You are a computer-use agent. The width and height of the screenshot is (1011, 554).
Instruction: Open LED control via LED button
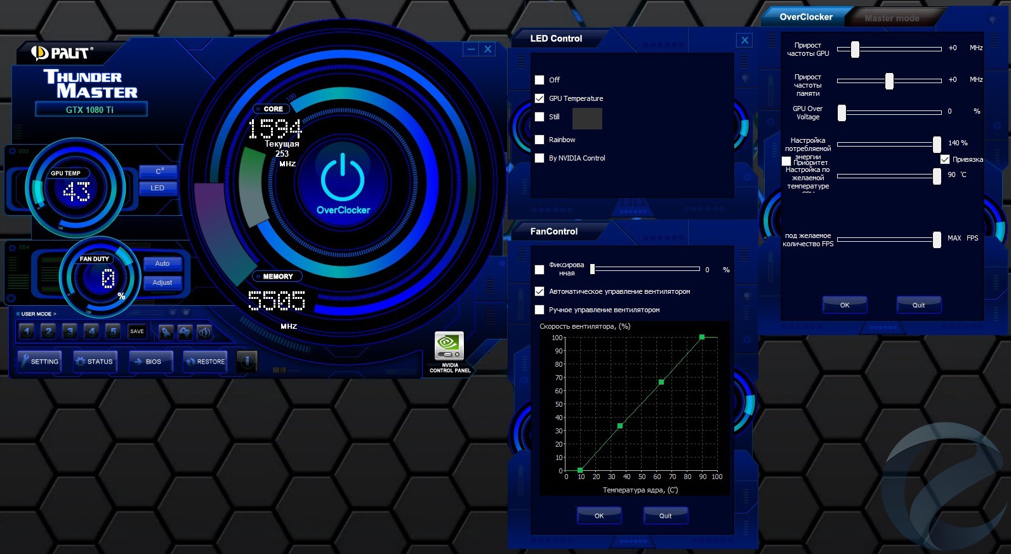159,188
